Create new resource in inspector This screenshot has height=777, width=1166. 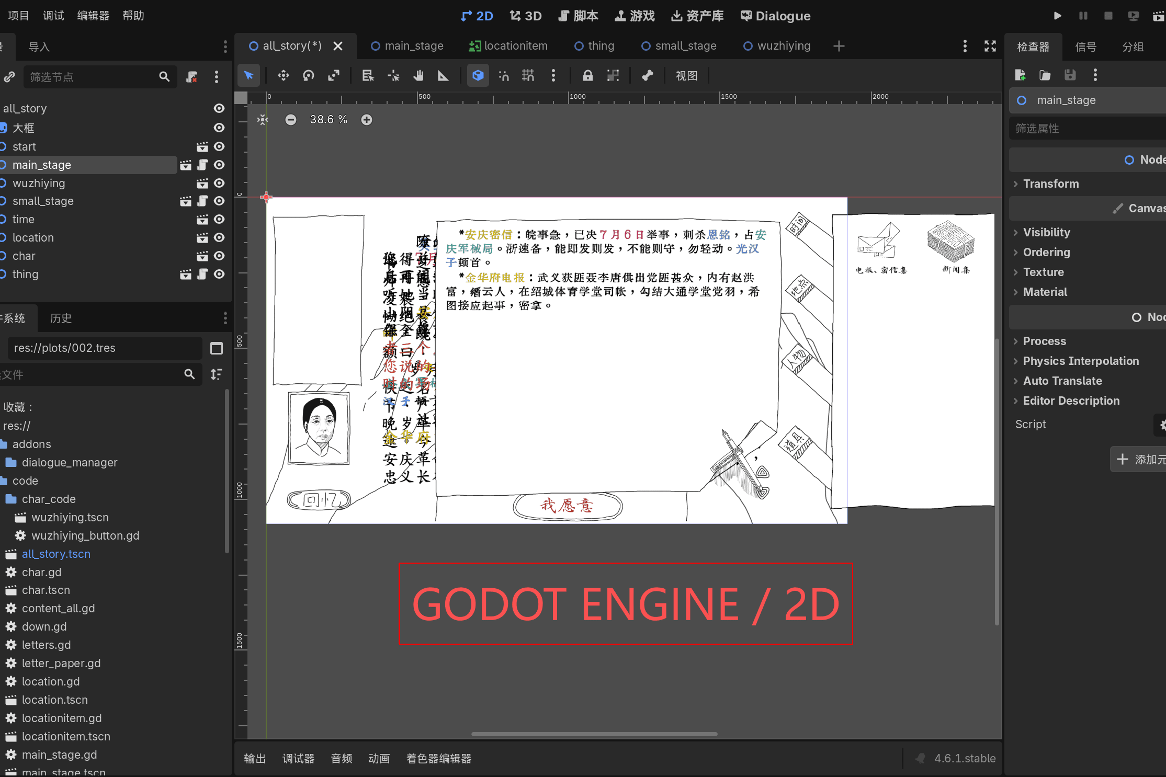click(1020, 75)
